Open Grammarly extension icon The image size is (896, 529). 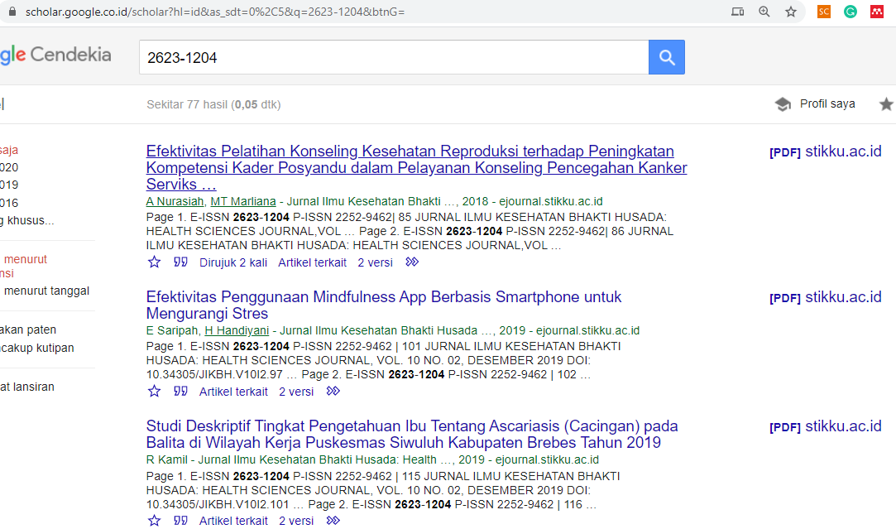[850, 12]
